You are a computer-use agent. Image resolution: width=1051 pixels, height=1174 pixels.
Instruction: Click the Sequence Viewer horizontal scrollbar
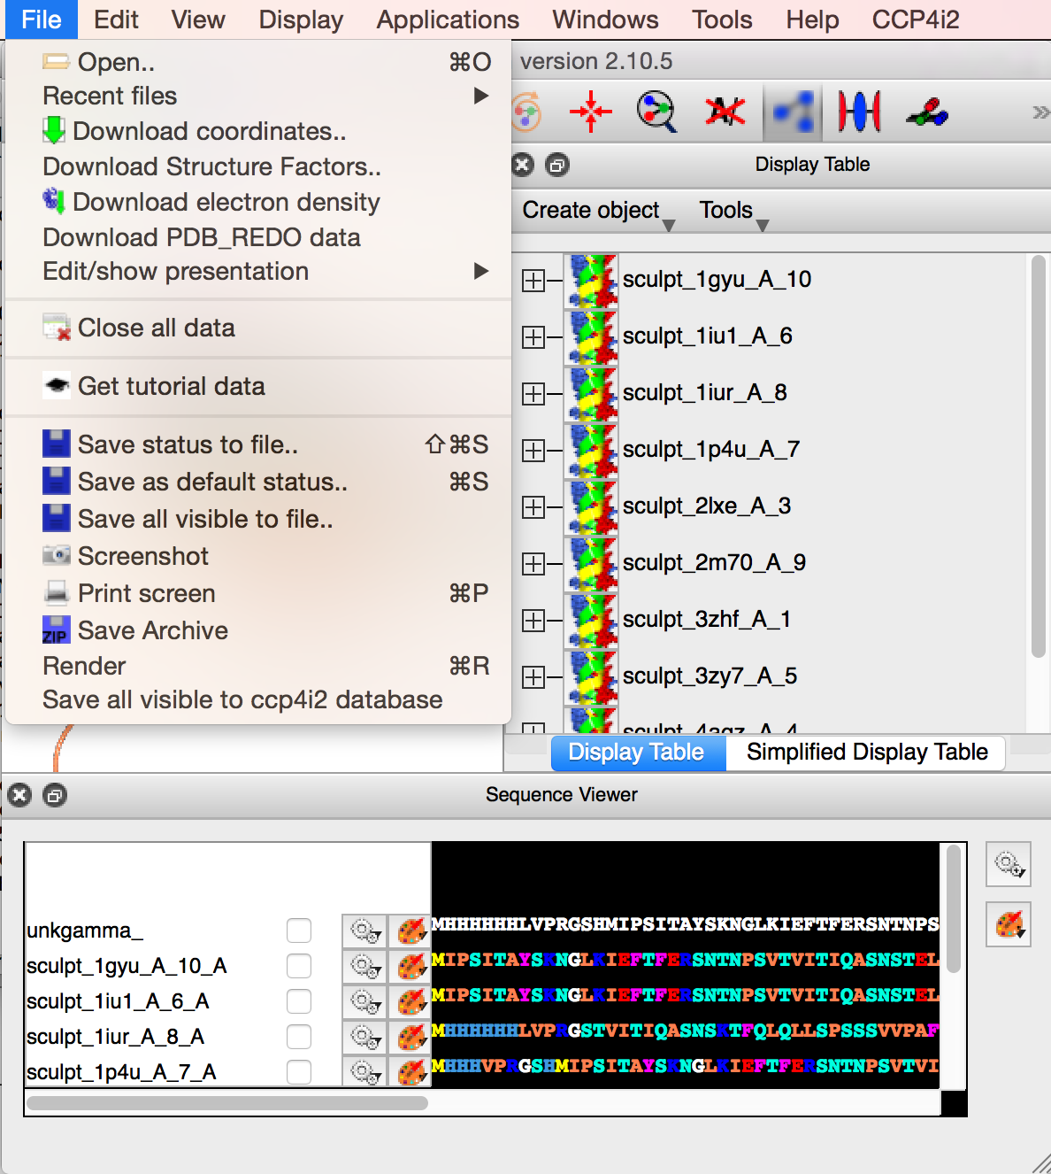coord(227,1103)
